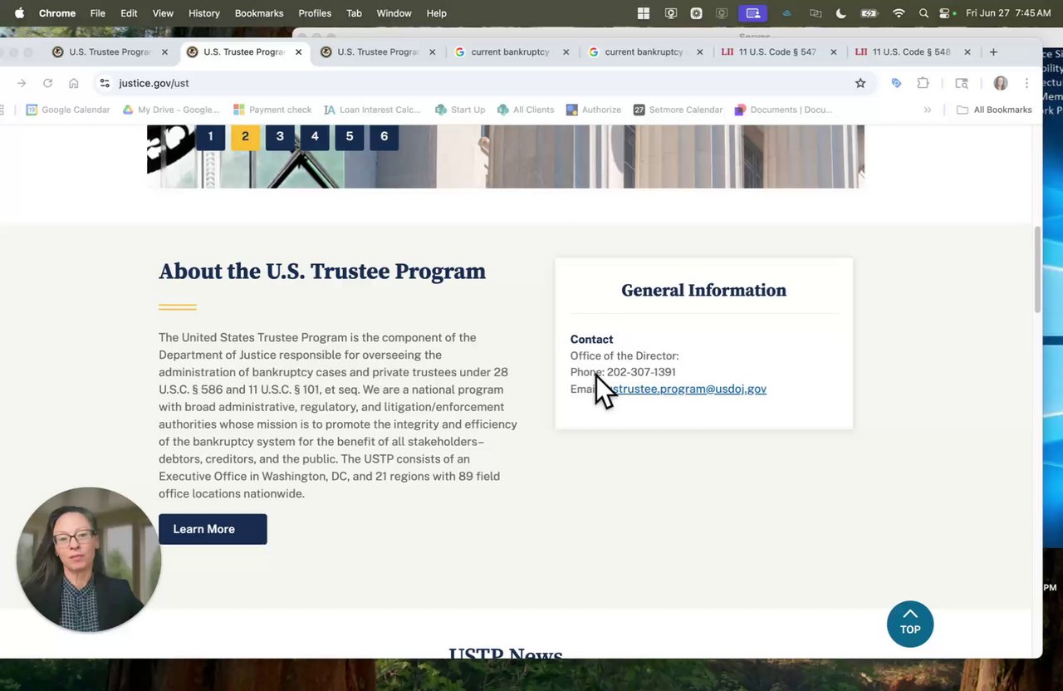This screenshot has height=691, width=1063.
Task: Open Start Up bookmark
Action: point(460,110)
